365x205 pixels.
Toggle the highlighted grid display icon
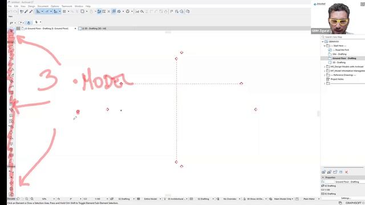point(113,11)
